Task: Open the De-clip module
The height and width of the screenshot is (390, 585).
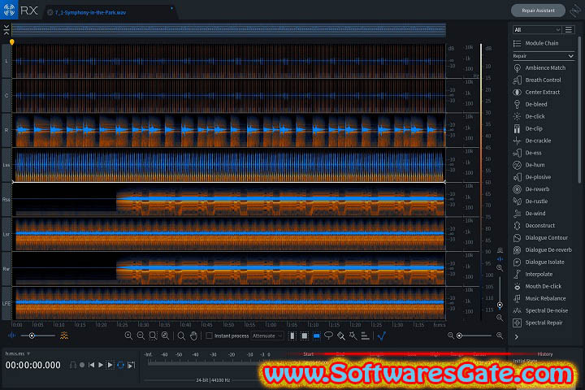Action: (x=528, y=128)
